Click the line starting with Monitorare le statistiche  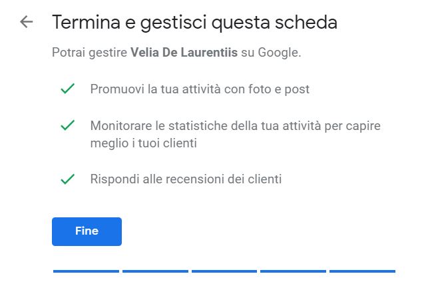(x=235, y=126)
